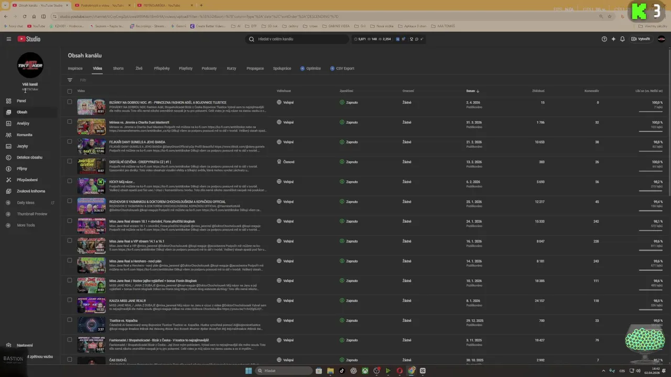Viewport: 671px width, 377px height.
Task: Select checkbox for DIGITÁLNÍ OZVĚNA video
Action: pyautogui.click(x=70, y=161)
